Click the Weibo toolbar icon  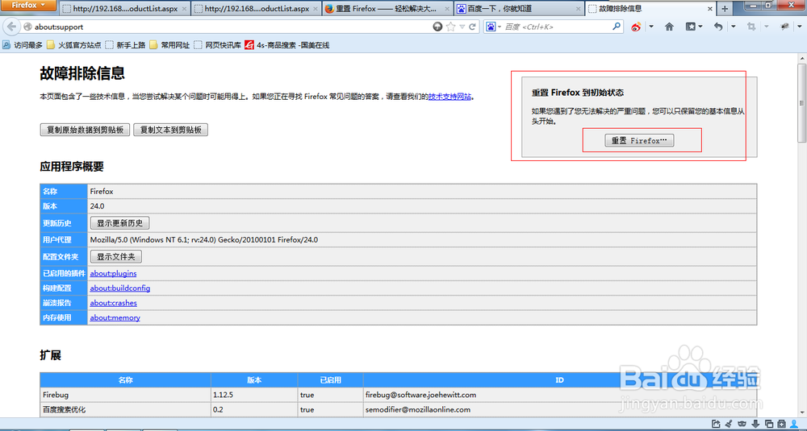coord(637,27)
